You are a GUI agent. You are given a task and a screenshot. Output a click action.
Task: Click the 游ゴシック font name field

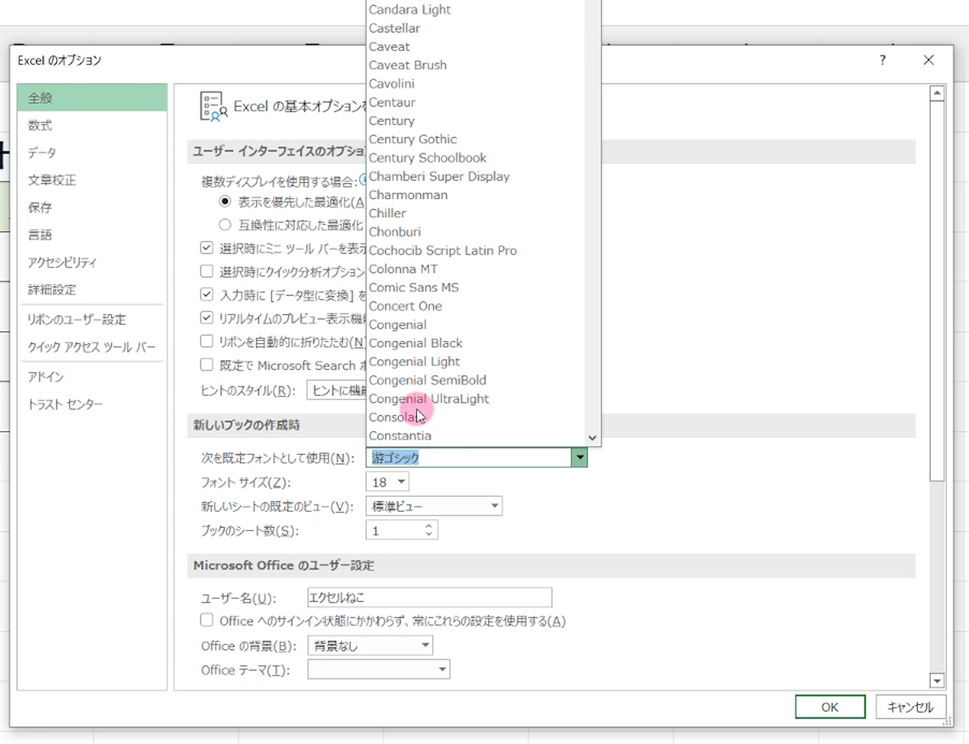coord(469,457)
